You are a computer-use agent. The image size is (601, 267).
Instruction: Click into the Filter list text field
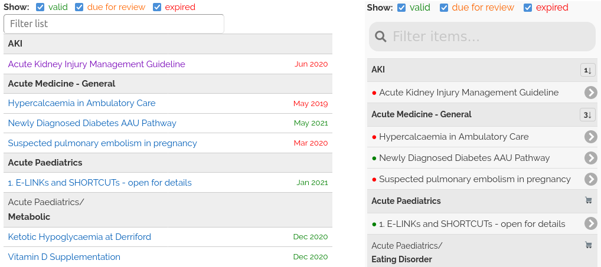[114, 24]
